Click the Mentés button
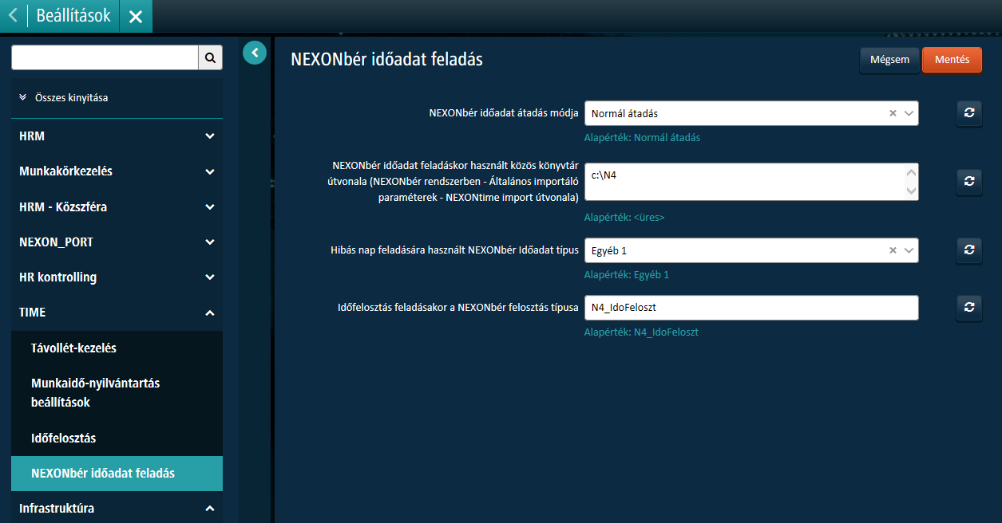 pyautogui.click(x=952, y=60)
